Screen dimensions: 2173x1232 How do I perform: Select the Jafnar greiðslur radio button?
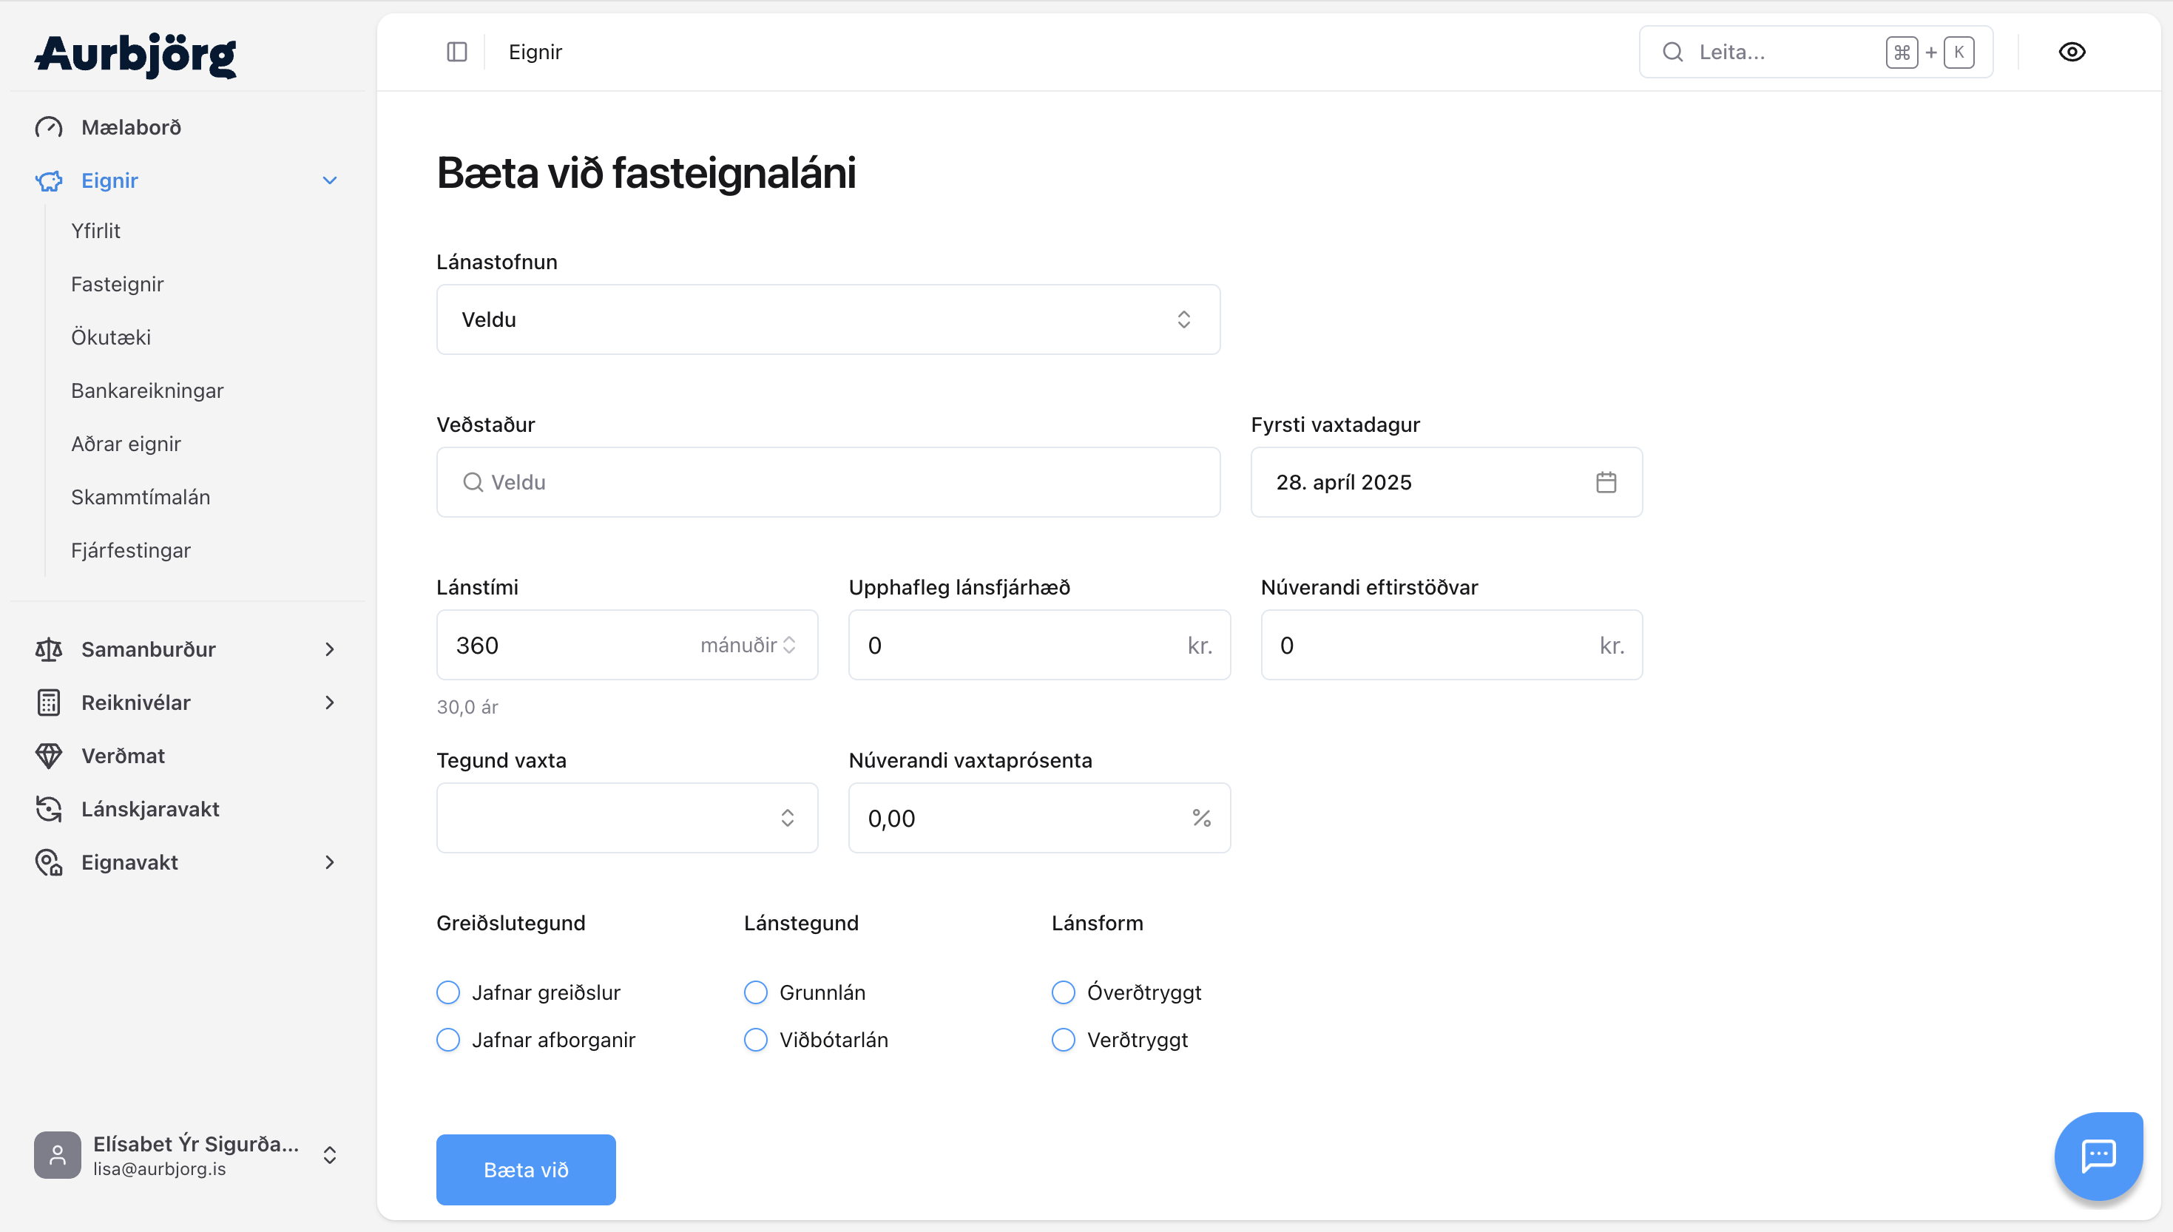click(x=448, y=992)
